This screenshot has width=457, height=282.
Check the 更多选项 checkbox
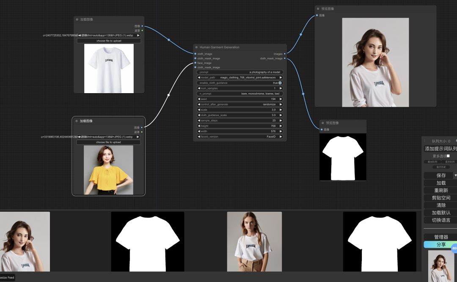[448, 156]
